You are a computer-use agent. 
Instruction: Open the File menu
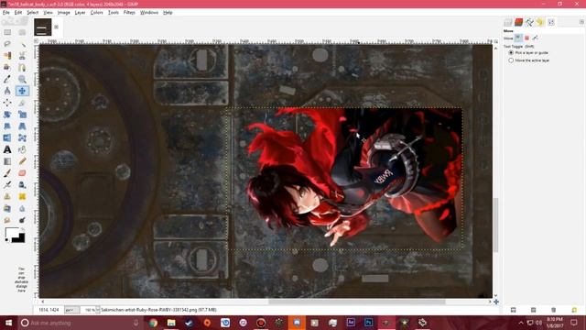pos(6,12)
